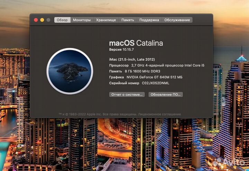
Task: Click the Отчет о системе button
Action: point(127,94)
